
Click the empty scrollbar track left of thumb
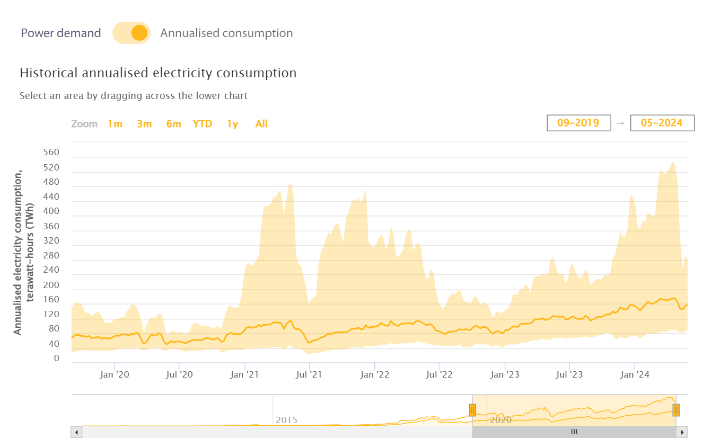point(276,432)
